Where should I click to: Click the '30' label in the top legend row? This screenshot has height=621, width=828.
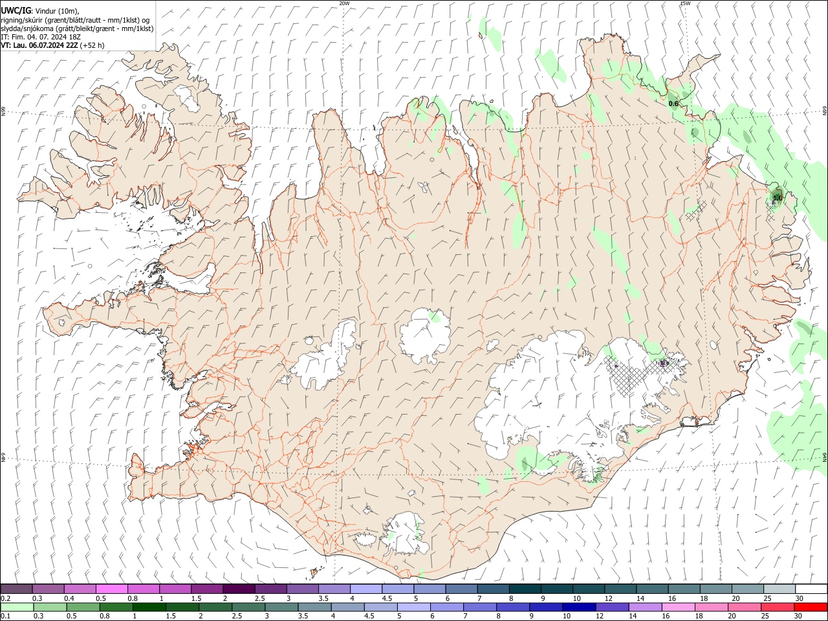(x=799, y=598)
